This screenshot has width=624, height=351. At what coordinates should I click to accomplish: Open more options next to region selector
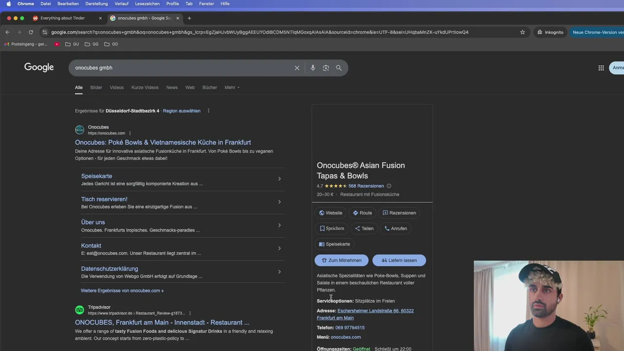point(209,111)
